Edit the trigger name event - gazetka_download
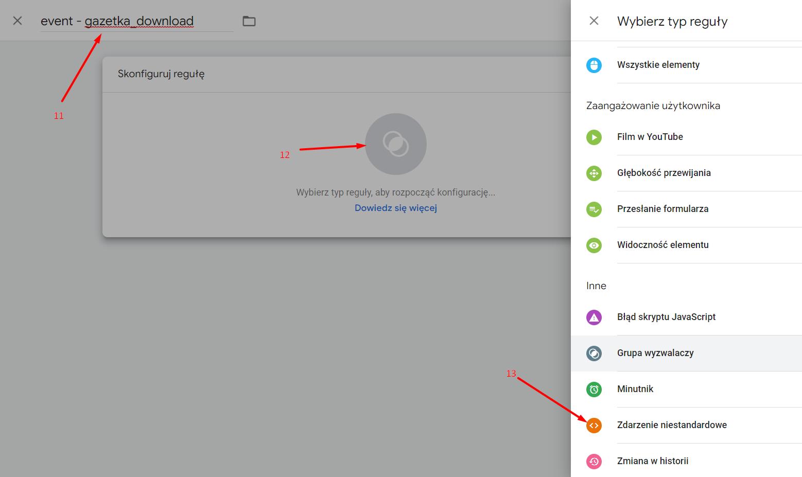This screenshot has height=477, width=802. (x=137, y=21)
